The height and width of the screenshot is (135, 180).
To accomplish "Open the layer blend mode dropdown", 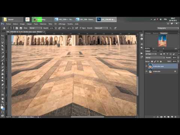I will click(x=155, y=58).
